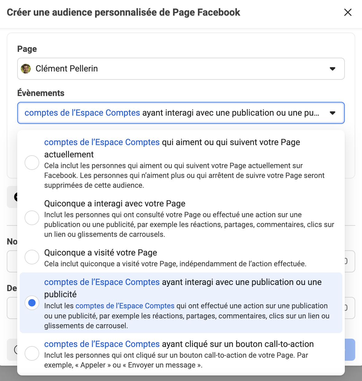Choose the radio button beside "Quiconque a visité votre Page"
The image size is (362, 381).
[x=32, y=257]
